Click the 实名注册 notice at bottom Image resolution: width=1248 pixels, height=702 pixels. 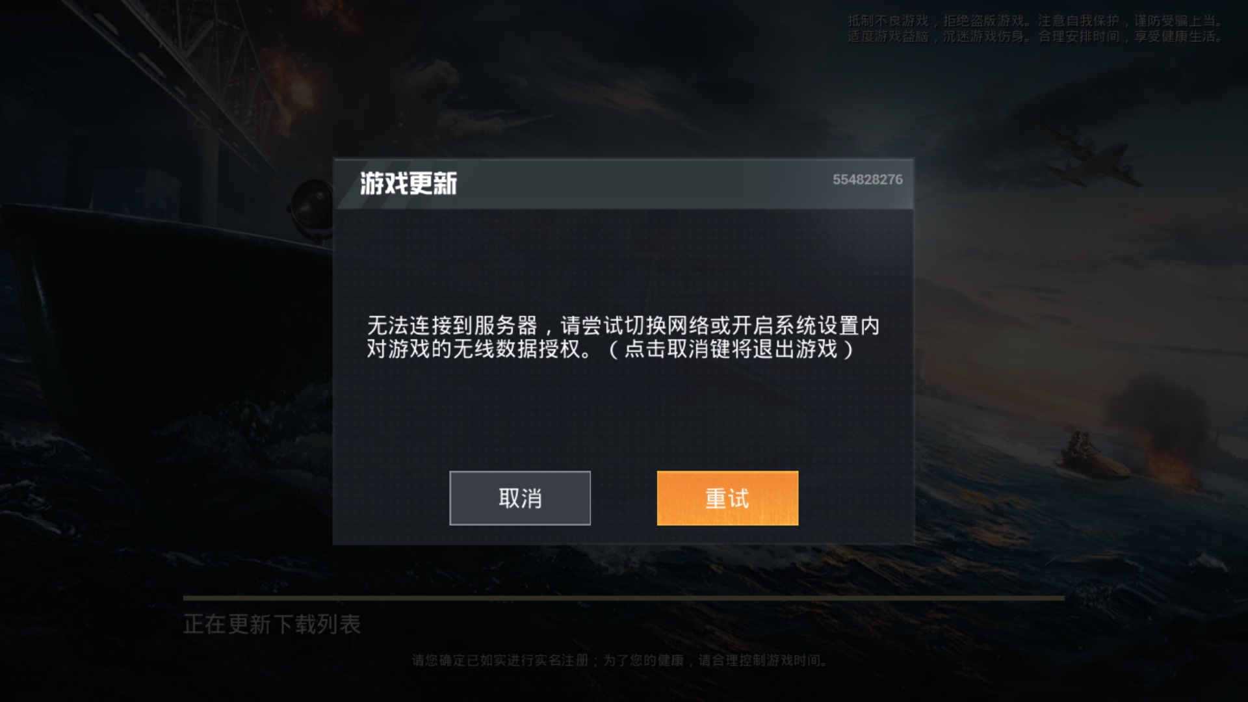click(x=619, y=660)
